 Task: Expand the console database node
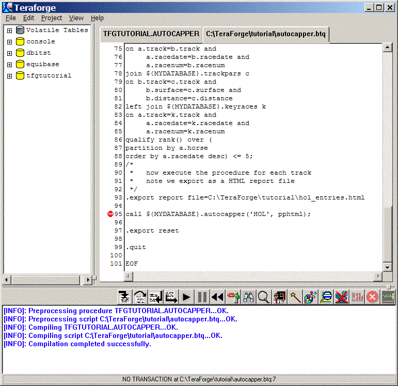9,42
